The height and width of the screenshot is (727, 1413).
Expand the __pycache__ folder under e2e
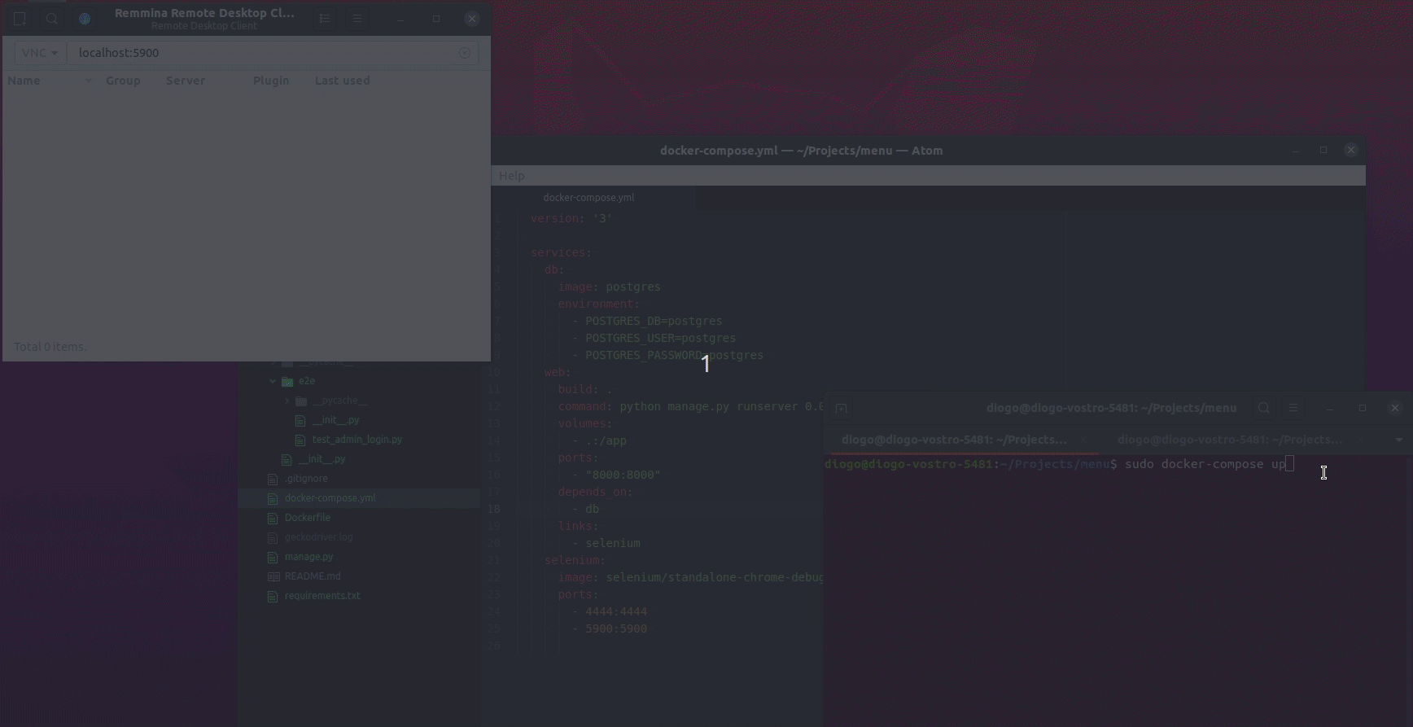(x=287, y=401)
